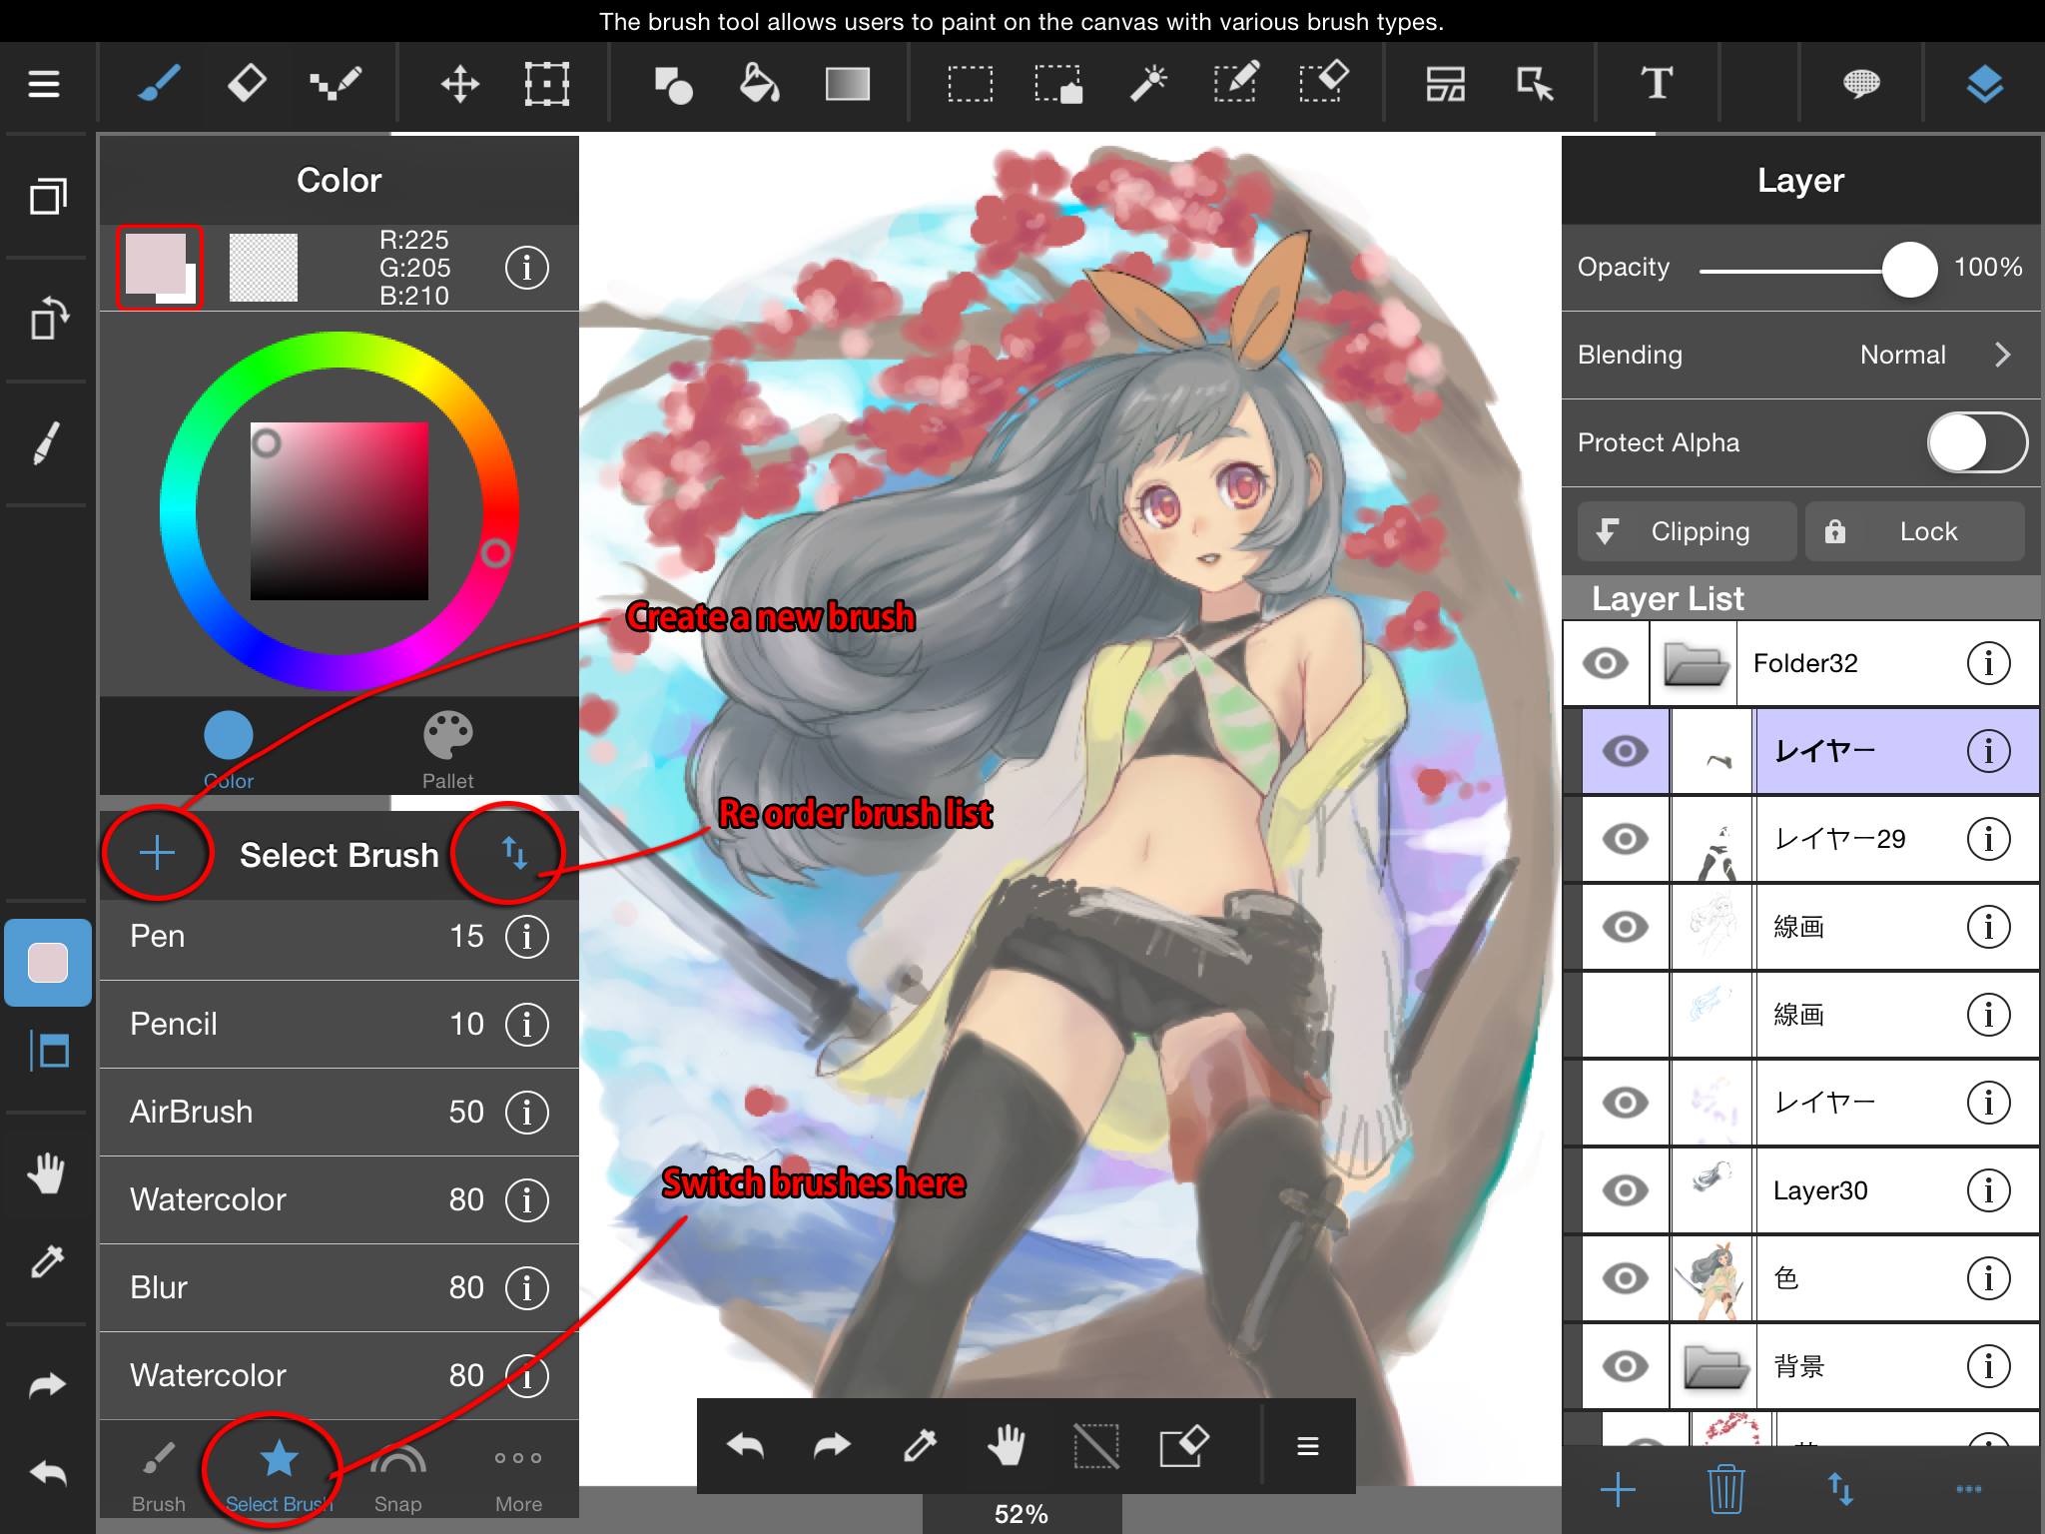The height and width of the screenshot is (1534, 2045).
Task: Select the Pen brush
Action: pos(340,937)
